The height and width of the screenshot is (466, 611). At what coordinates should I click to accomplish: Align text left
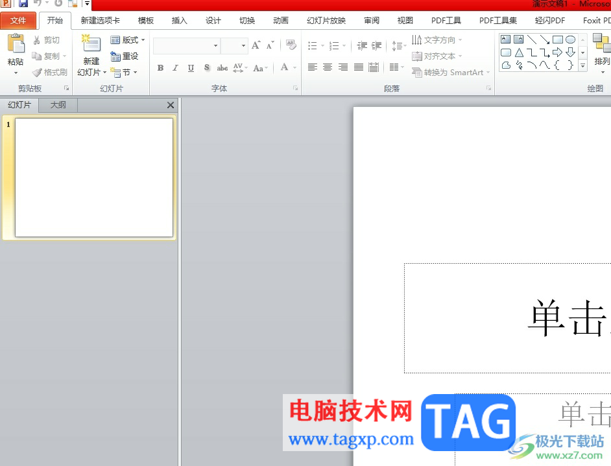click(x=312, y=67)
